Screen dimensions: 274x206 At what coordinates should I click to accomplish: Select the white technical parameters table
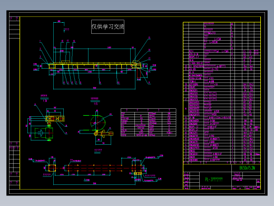coord(149,123)
